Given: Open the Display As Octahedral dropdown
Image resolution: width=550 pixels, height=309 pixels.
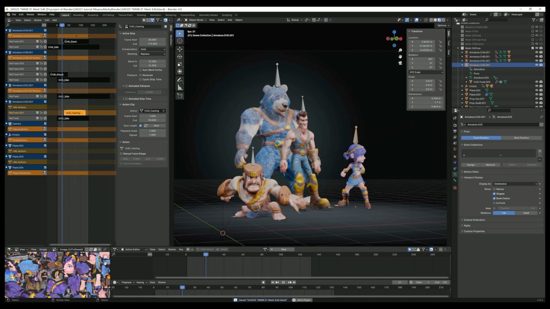Looking at the screenshot, I should 516,184.
